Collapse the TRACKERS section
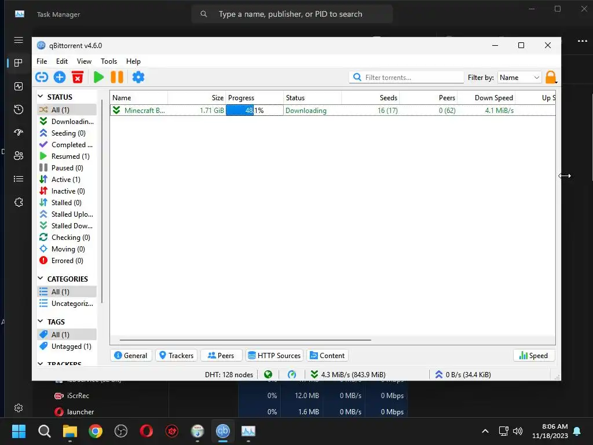This screenshot has height=445, width=593. pos(41,363)
